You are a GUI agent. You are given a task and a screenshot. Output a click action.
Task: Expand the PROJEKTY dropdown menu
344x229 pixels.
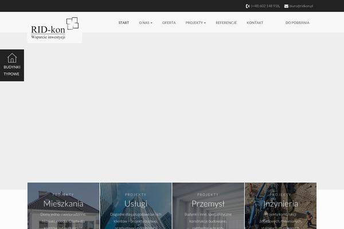point(196,22)
